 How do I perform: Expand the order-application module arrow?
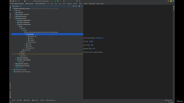tap(16, 20)
